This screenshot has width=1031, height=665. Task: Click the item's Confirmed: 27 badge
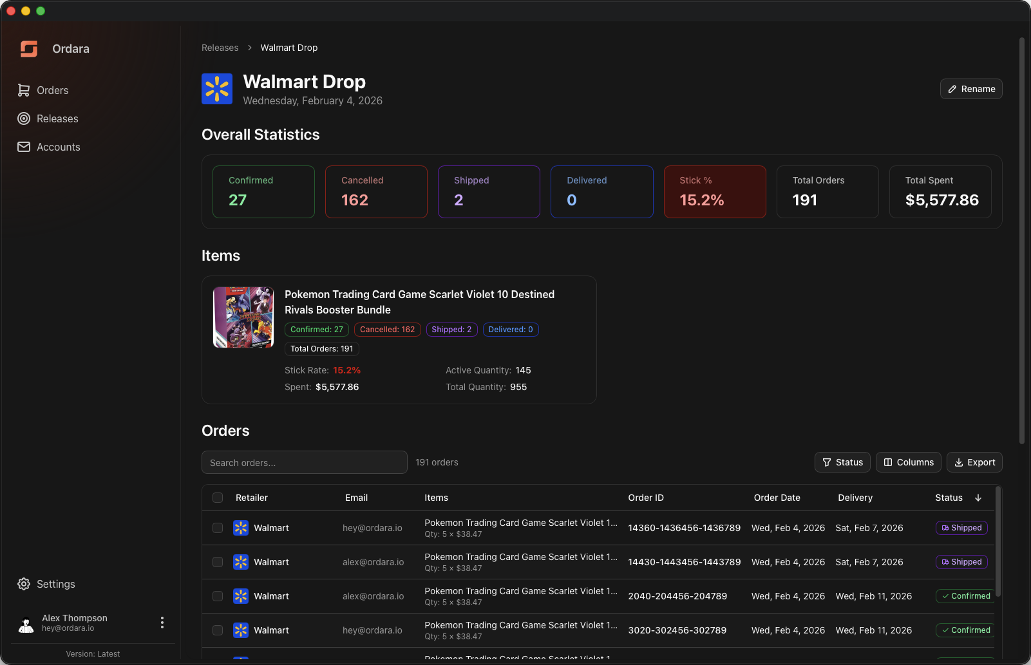tap(317, 330)
